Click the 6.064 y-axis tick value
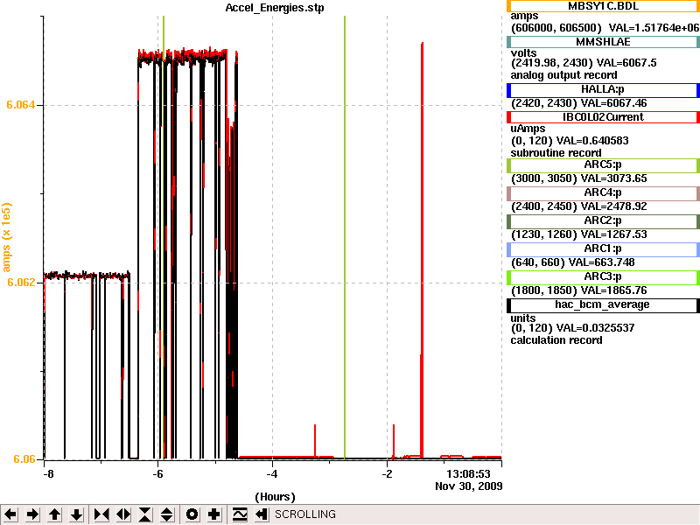700x525 pixels. click(x=20, y=105)
